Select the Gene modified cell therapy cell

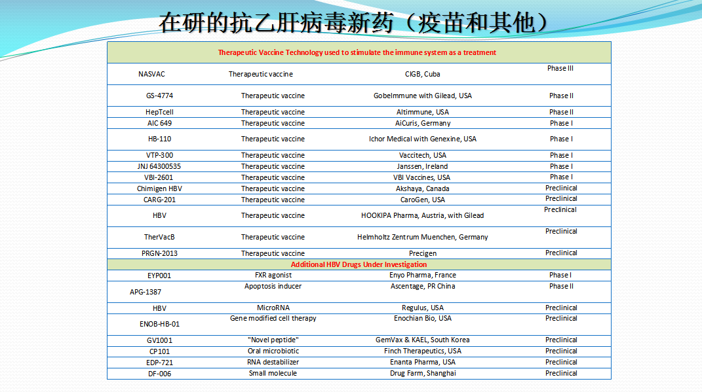click(273, 318)
